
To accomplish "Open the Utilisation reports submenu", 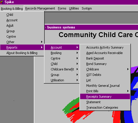I will [62, 80].
